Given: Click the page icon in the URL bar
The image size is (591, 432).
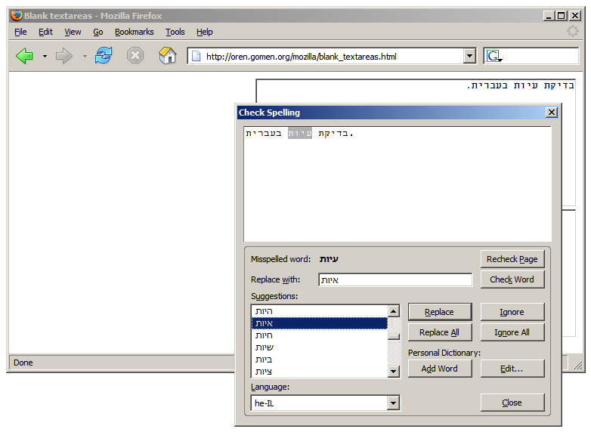Looking at the screenshot, I should (196, 57).
